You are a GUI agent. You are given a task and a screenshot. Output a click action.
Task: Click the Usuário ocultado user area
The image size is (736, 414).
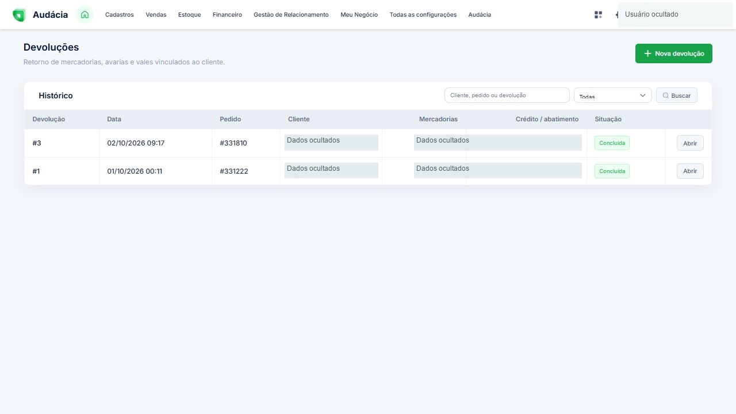coord(676,14)
